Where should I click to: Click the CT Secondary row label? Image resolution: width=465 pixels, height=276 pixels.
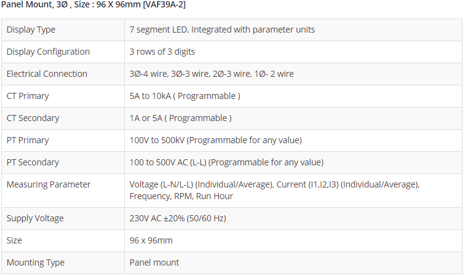(x=33, y=118)
